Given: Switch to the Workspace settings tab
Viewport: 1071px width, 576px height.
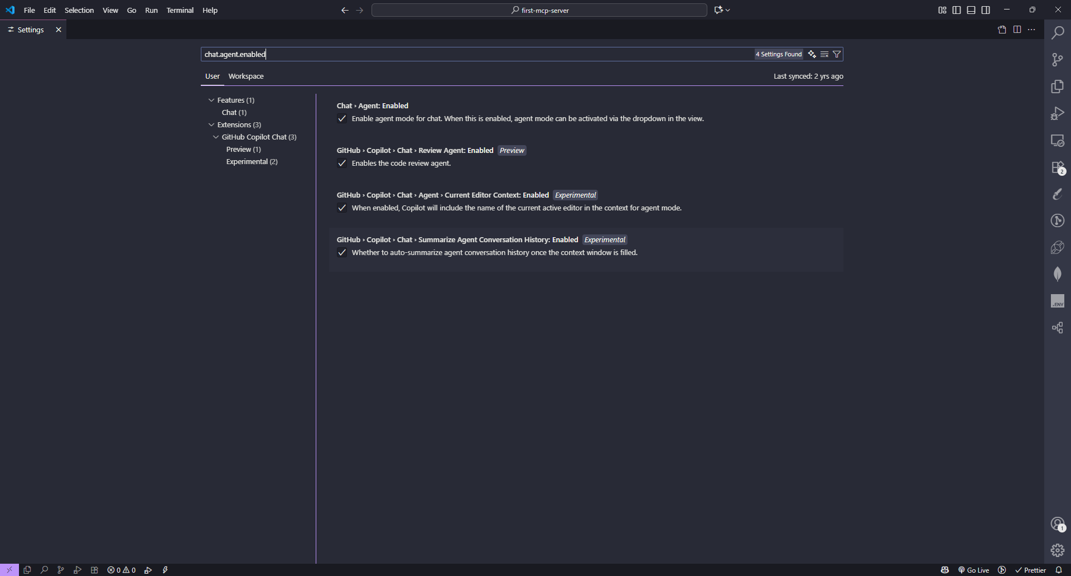Looking at the screenshot, I should pos(246,76).
